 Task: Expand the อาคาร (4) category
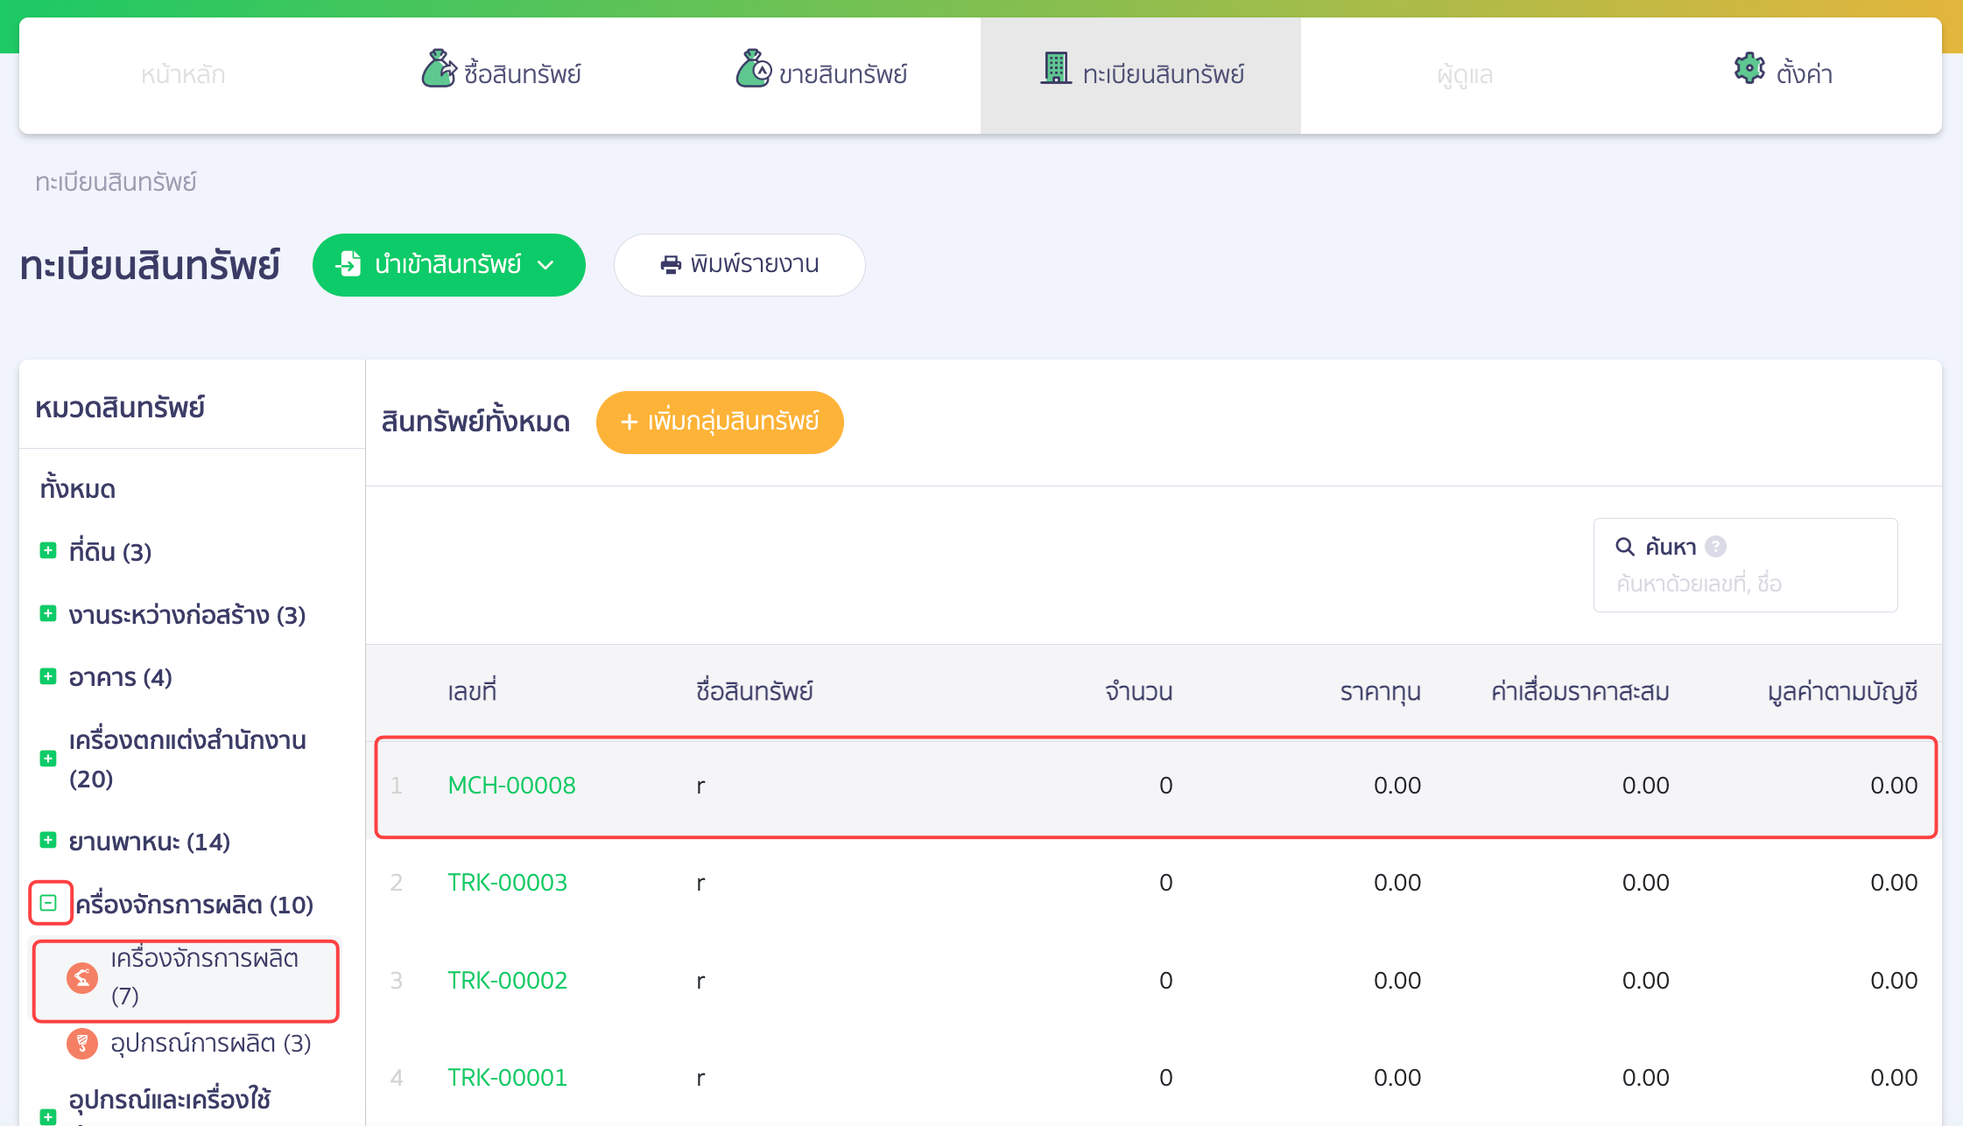pyautogui.click(x=48, y=676)
